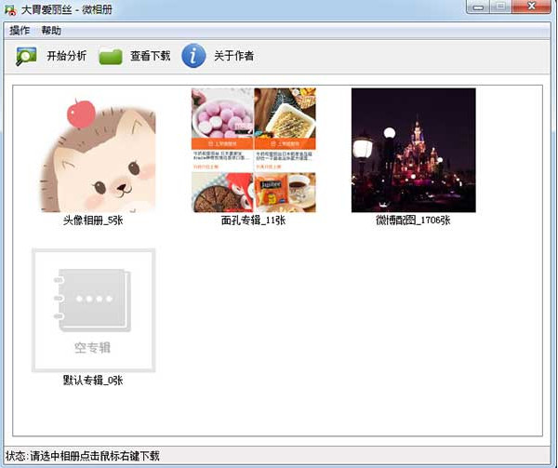Screen dimensions: 558x468
Task: Open the 帮助 menu
Action: pos(51,31)
